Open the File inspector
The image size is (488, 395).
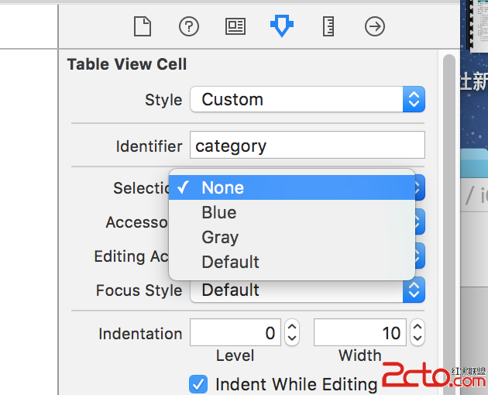pos(141,27)
